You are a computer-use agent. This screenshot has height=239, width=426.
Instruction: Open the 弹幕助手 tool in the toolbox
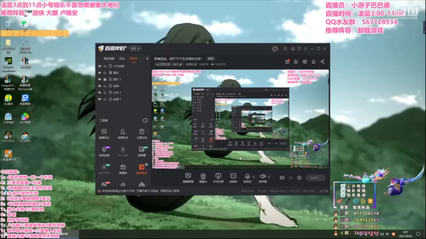[104, 134]
